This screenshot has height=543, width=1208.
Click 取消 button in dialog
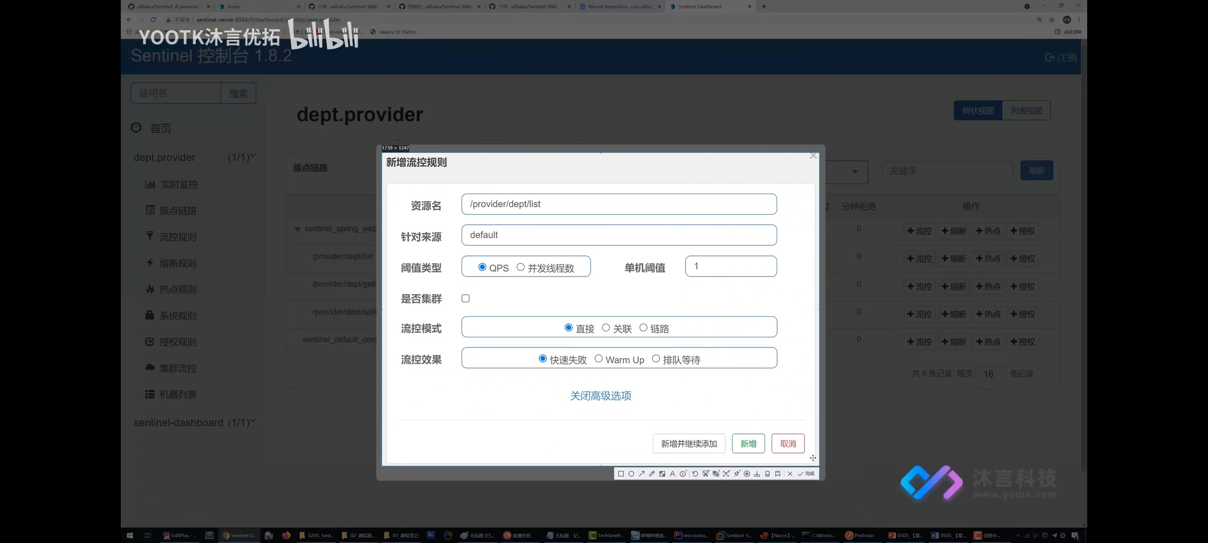[788, 443]
